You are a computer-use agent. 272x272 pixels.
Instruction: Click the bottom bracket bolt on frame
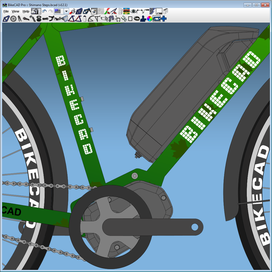(x=135, y=176)
